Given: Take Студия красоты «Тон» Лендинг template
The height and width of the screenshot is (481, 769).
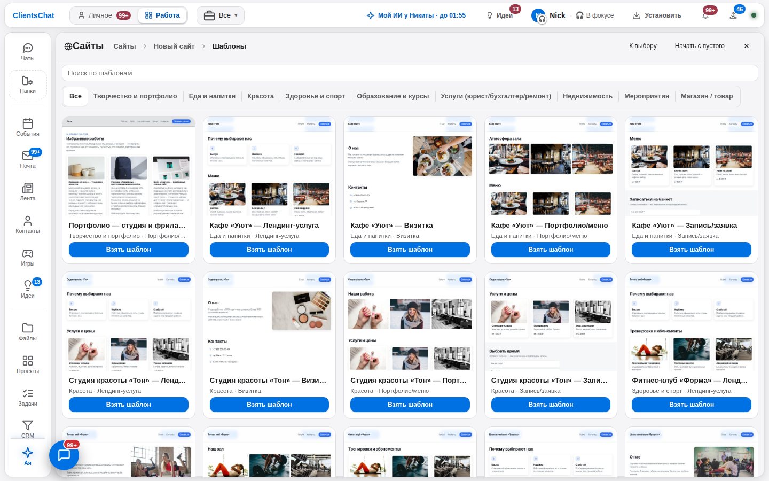Looking at the screenshot, I should point(129,405).
